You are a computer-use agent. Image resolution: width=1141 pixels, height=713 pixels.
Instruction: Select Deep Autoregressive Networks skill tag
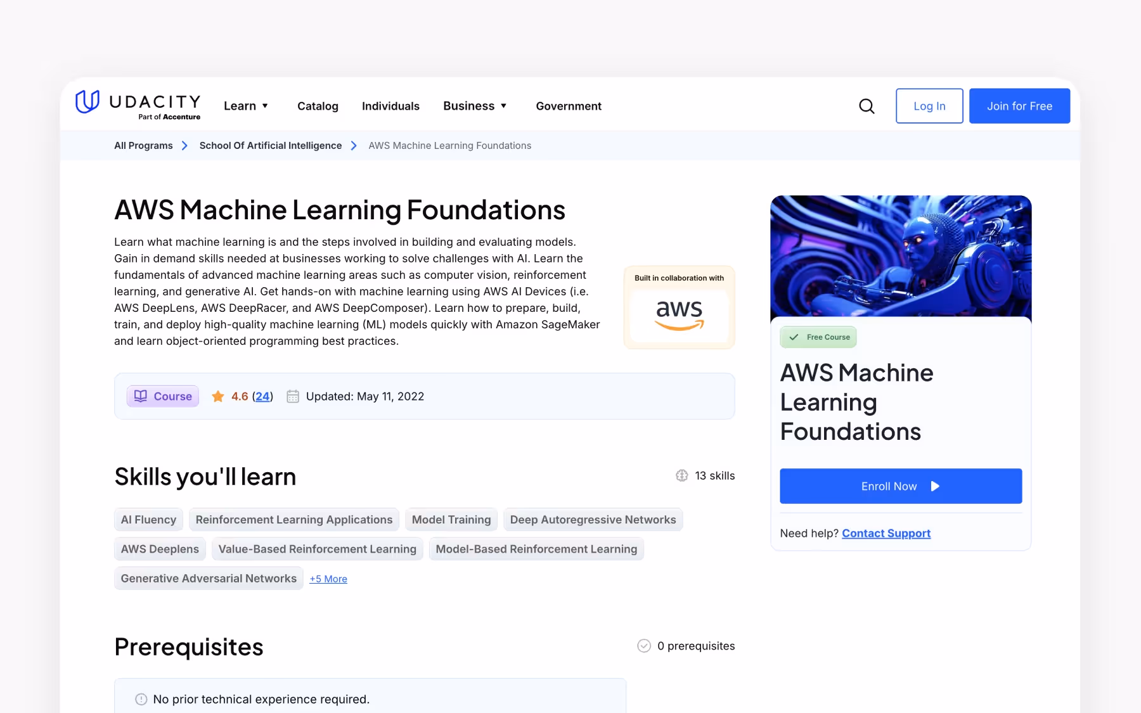(x=593, y=520)
